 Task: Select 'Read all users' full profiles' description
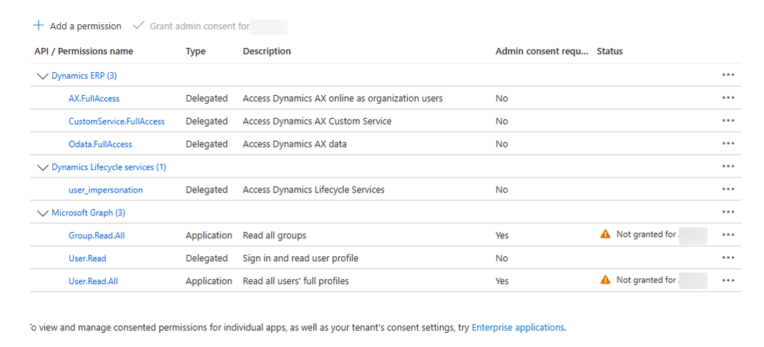(x=295, y=281)
